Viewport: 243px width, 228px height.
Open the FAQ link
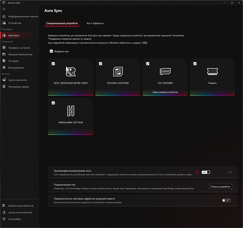144,43
